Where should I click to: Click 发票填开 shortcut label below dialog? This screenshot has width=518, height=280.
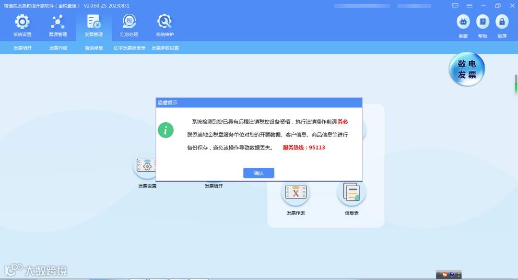pos(214,186)
